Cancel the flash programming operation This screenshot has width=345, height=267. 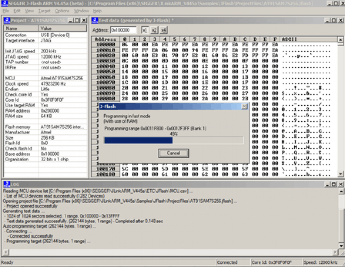coord(173,153)
